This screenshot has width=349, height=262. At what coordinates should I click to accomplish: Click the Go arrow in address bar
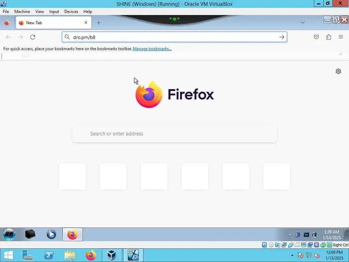(282, 37)
